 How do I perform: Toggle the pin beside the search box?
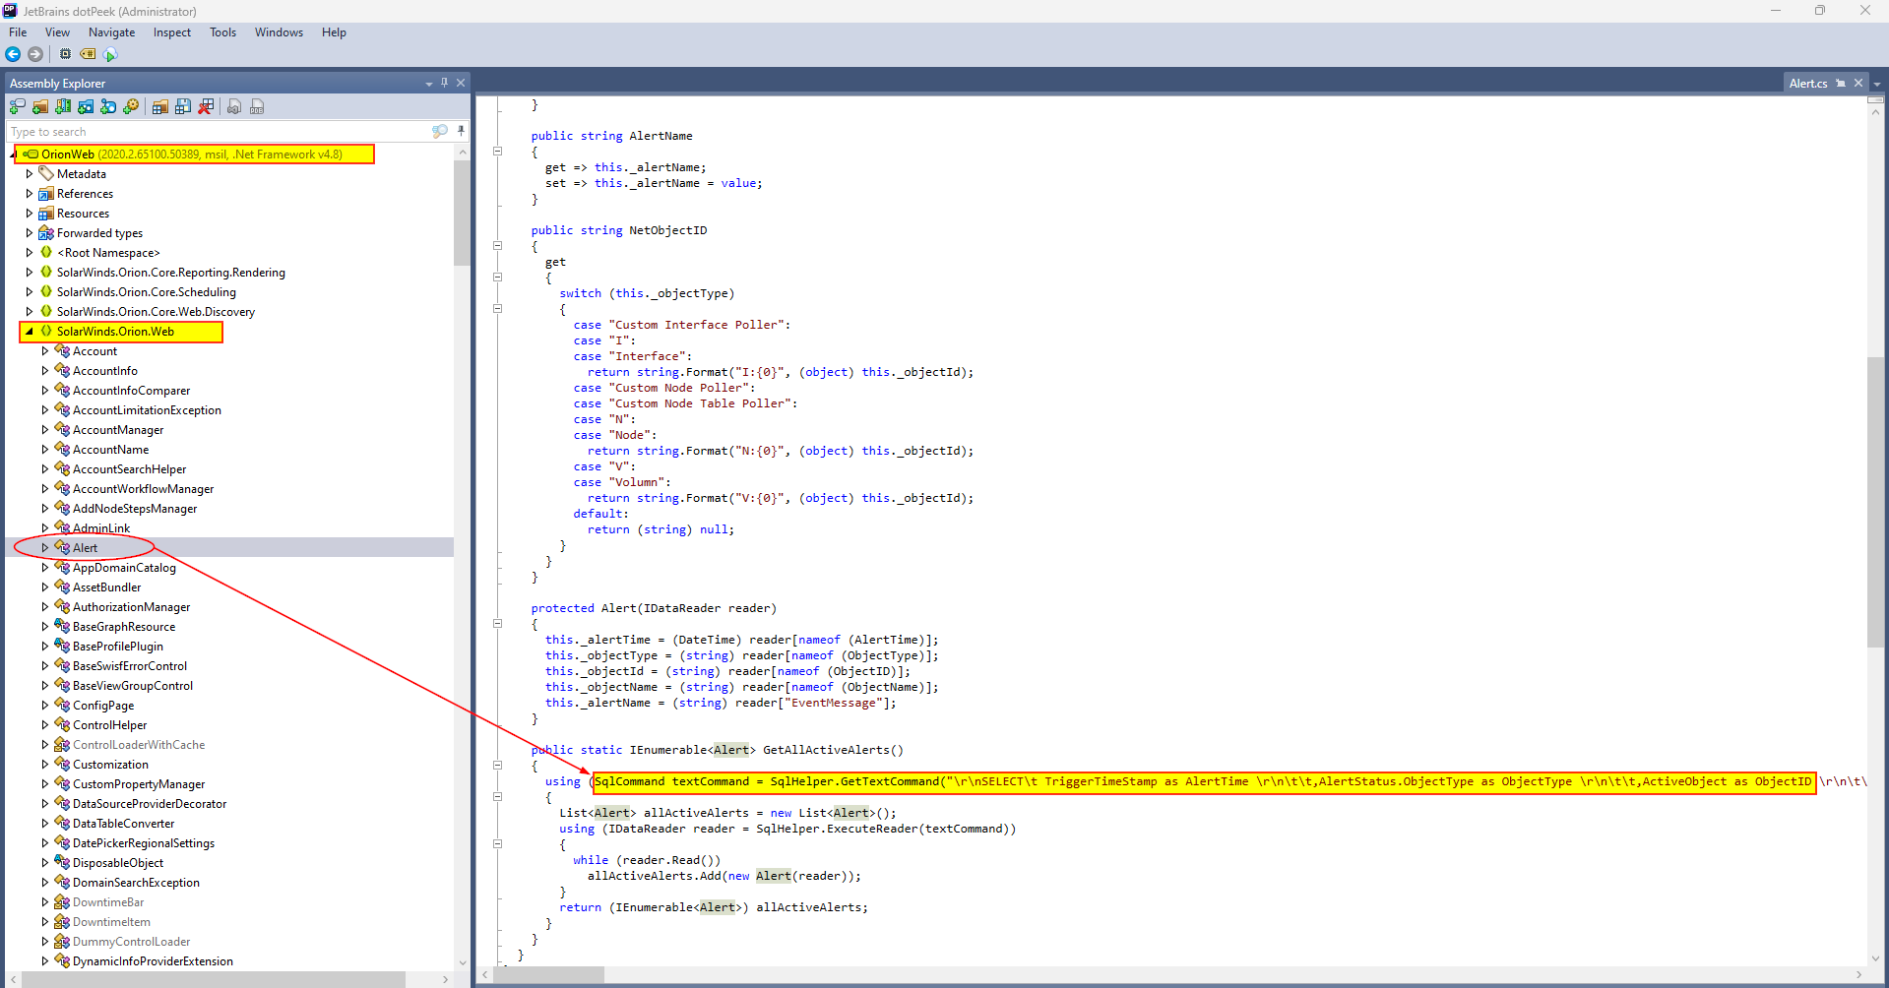tap(461, 131)
